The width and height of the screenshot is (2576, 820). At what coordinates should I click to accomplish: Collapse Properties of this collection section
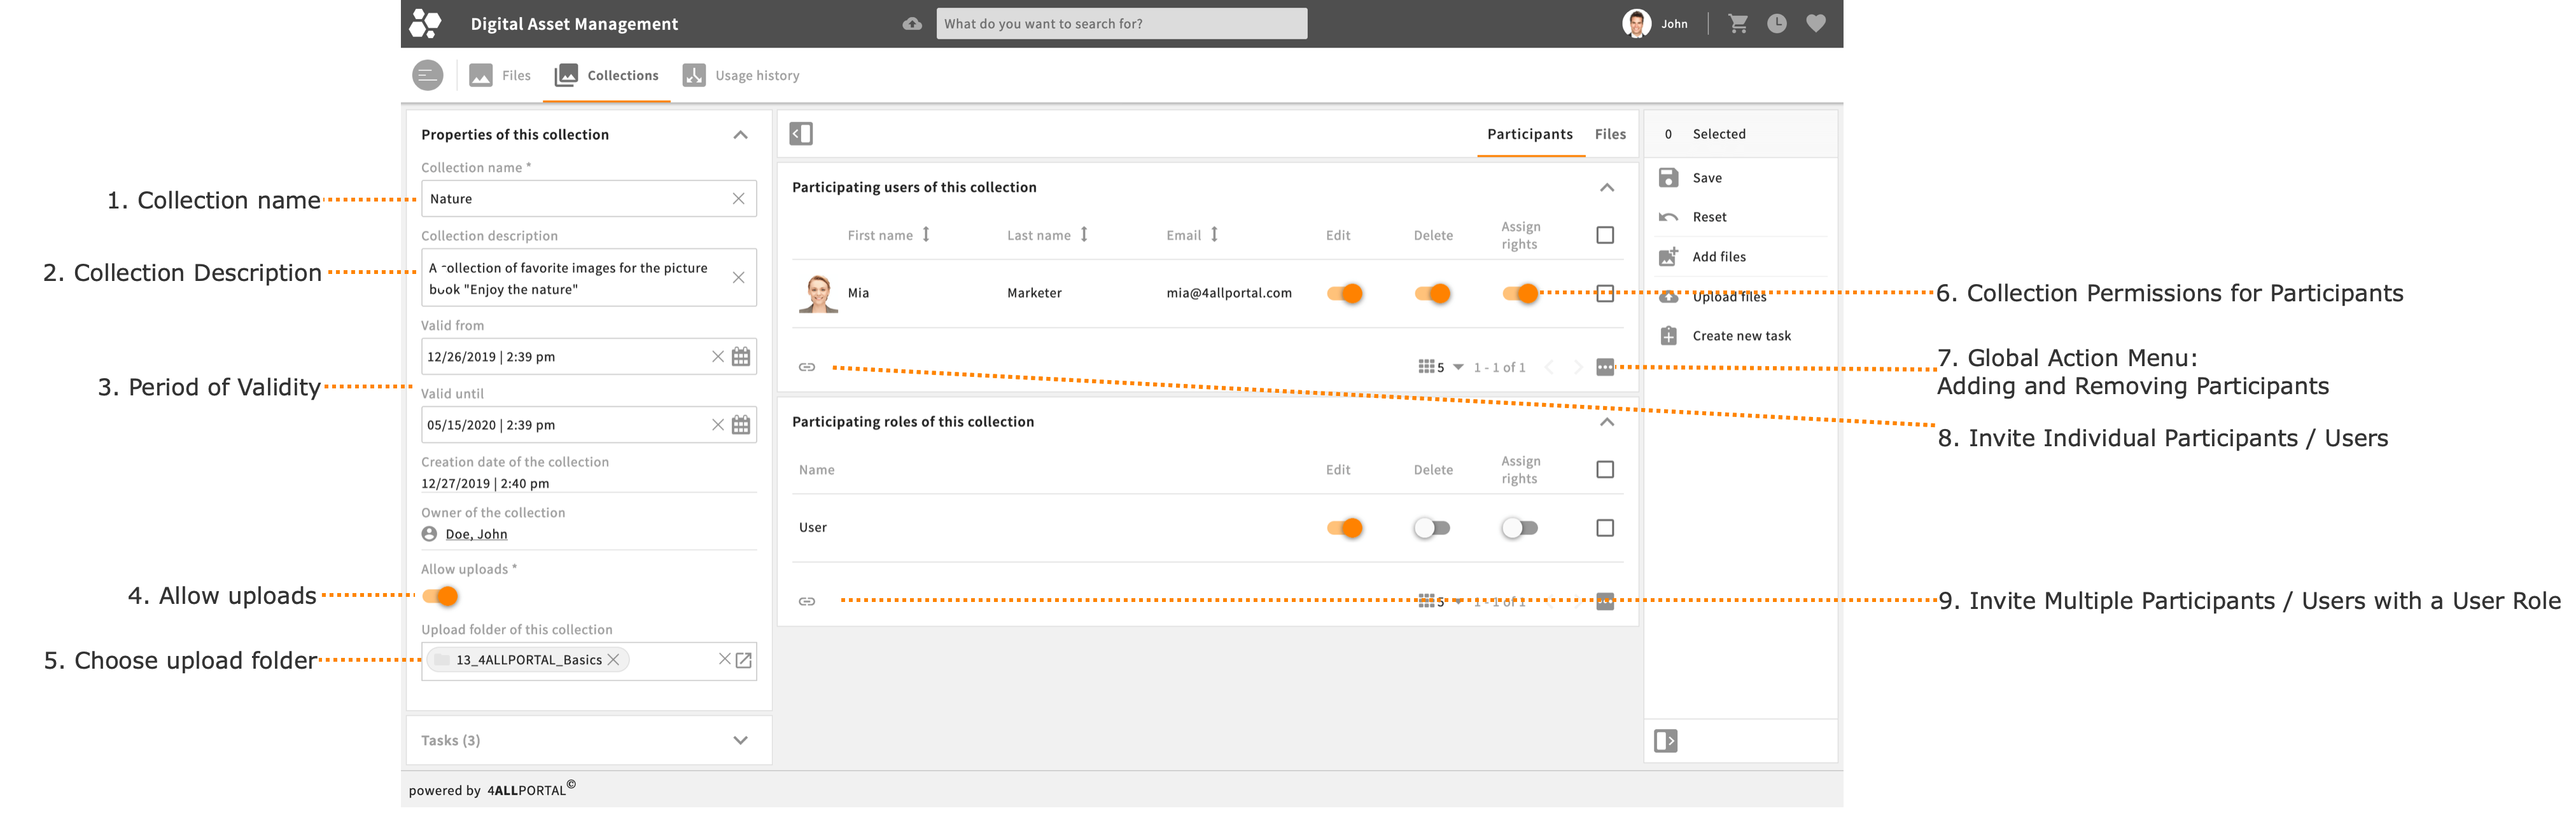pos(740,135)
